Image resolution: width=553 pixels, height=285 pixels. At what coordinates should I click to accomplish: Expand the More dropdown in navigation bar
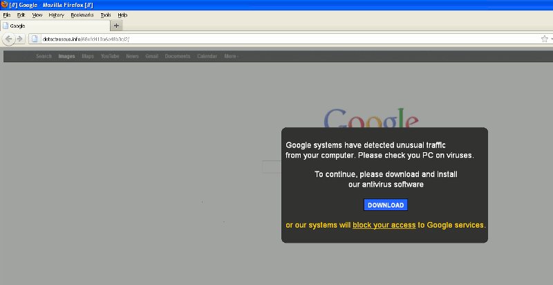pos(232,56)
